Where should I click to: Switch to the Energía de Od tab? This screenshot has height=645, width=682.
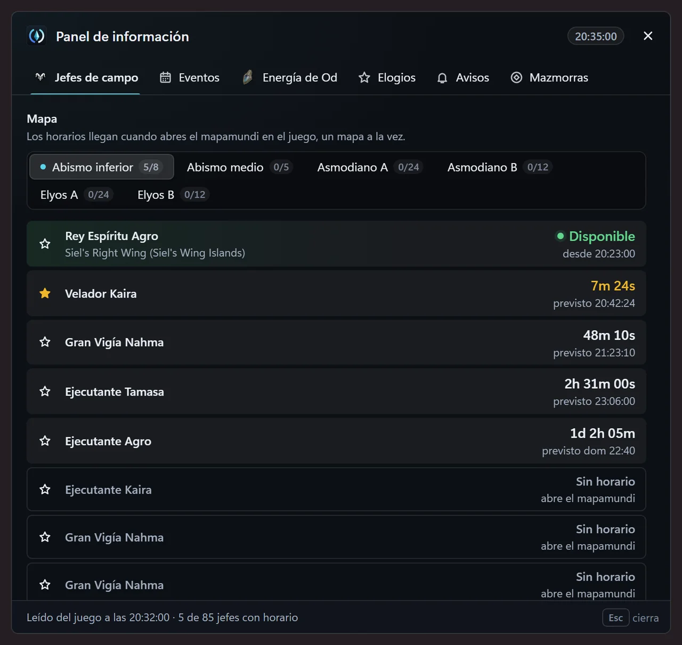click(290, 78)
